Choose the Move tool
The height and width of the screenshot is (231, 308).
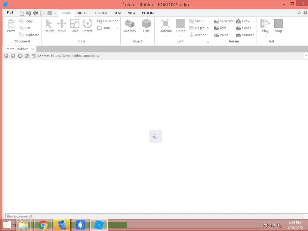pos(62,26)
